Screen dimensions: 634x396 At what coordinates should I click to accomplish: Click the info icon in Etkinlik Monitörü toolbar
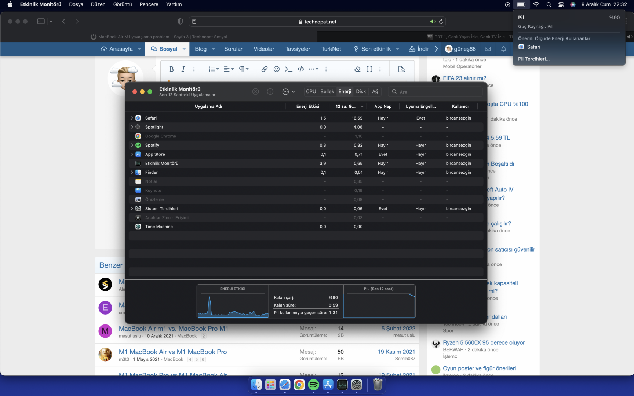[x=270, y=92]
